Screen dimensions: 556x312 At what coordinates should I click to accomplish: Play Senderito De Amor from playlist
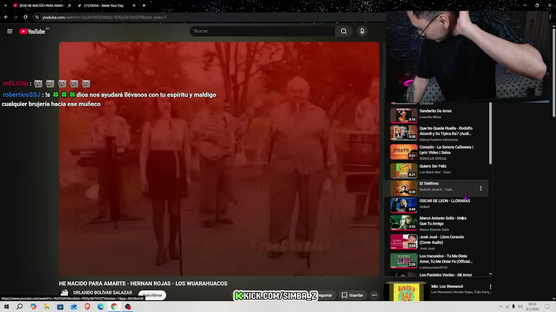(436, 111)
